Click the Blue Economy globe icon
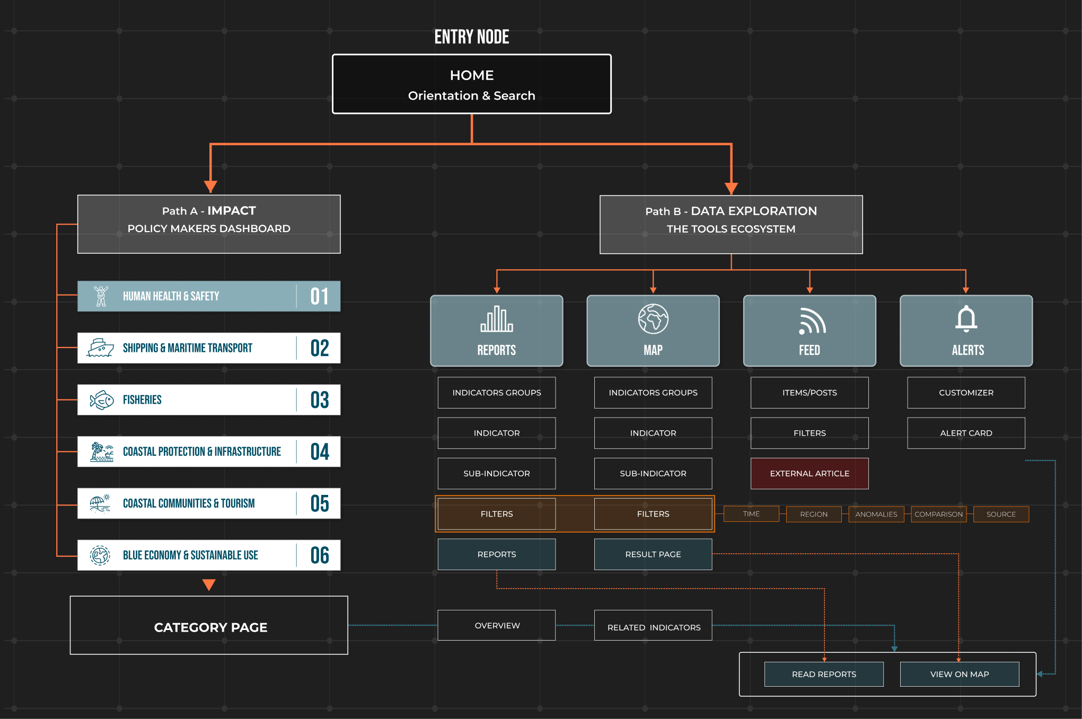 [100, 555]
